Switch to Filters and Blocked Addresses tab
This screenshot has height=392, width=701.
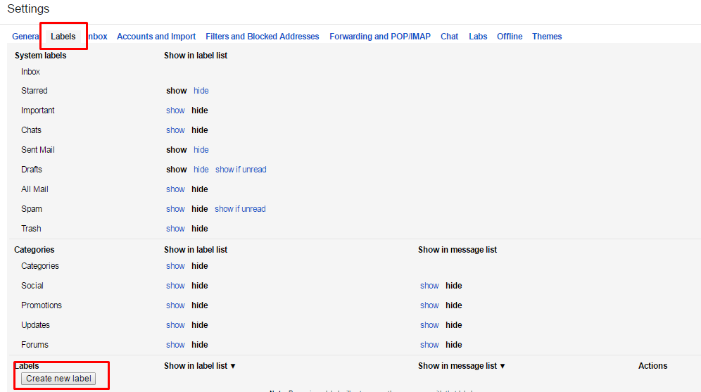point(262,37)
